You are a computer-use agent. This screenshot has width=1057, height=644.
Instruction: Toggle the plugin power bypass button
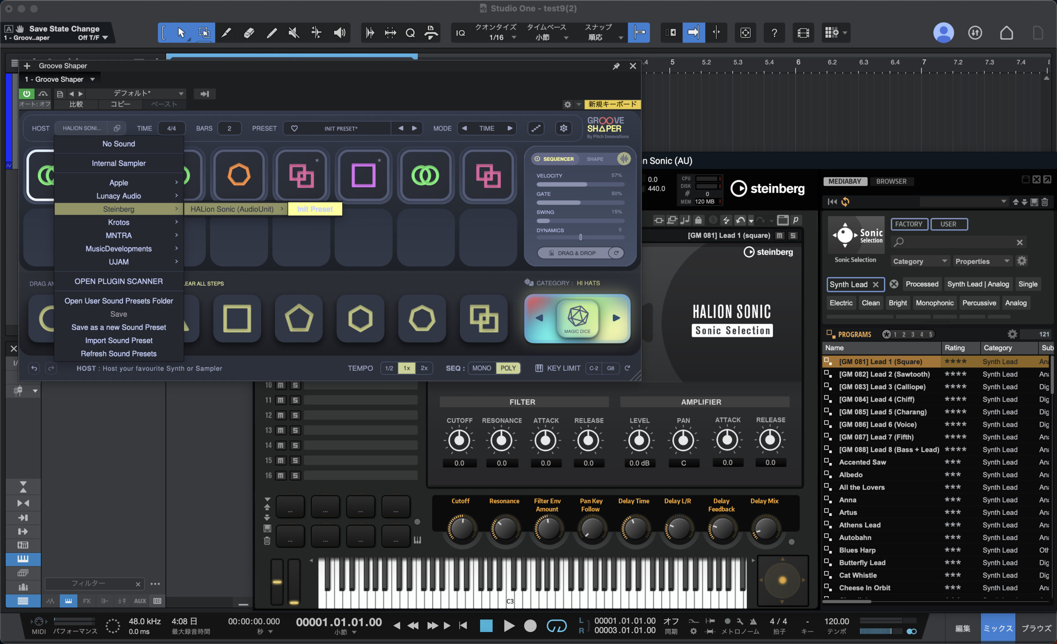[26, 94]
